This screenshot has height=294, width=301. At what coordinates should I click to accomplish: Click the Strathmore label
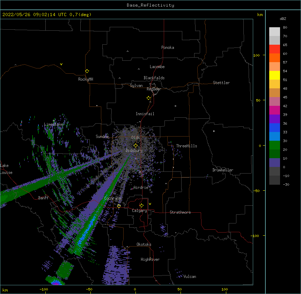point(180,212)
